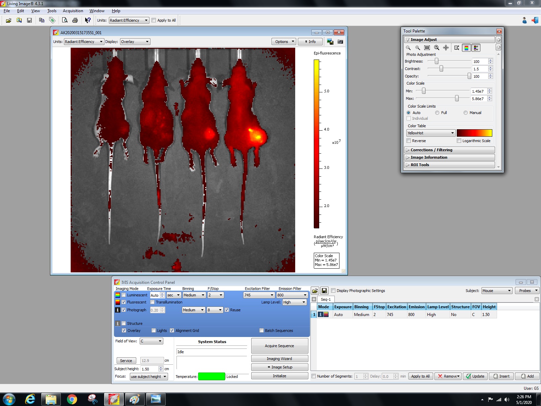Viewport: 541px width, 406px height.
Task: Click the reset zoom magnifier icon
Action: point(437,48)
